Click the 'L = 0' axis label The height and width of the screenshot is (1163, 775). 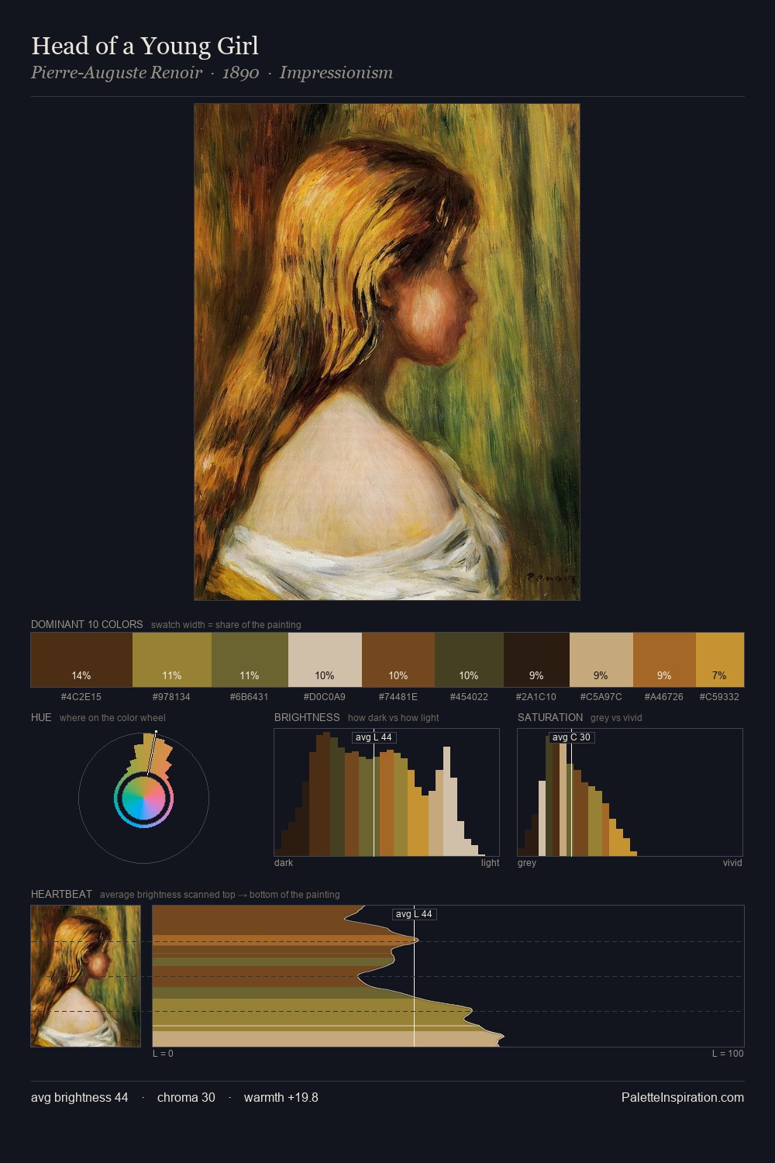pos(163,1054)
